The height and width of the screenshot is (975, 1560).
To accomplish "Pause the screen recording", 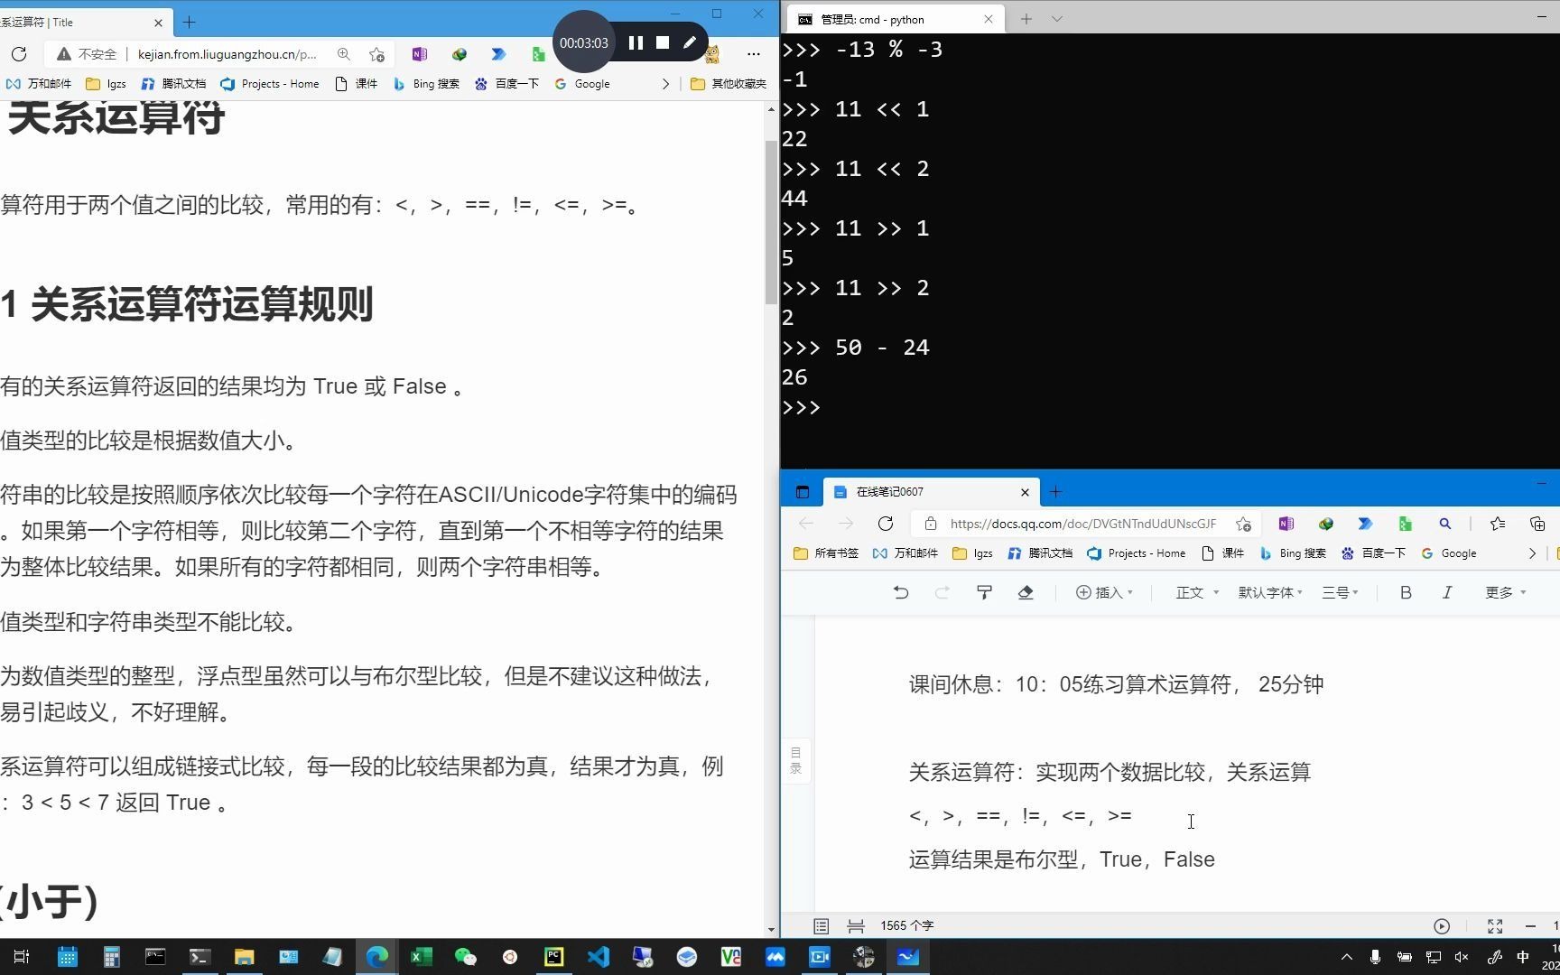I will click(636, 42).
